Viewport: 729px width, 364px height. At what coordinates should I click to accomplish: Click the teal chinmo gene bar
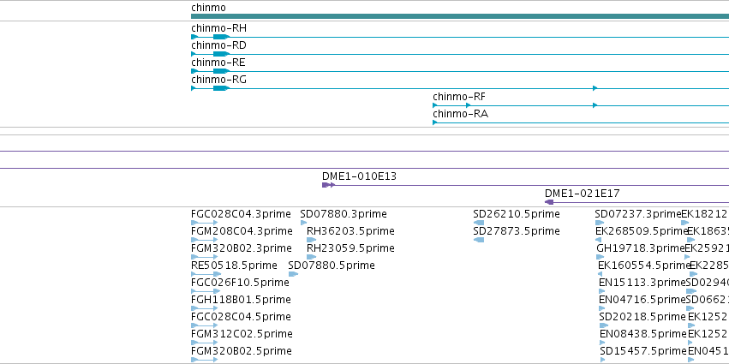coord(460,16)
